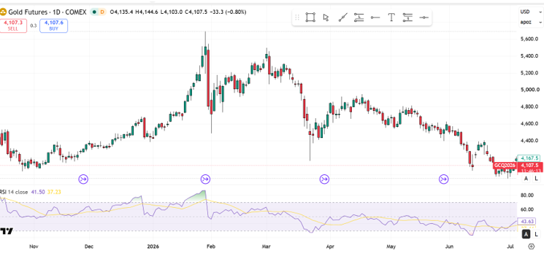Image resolution: width=544 pixels, height=275 pixels.
Task: Open the event marker near June
Action: coord(444,179)
